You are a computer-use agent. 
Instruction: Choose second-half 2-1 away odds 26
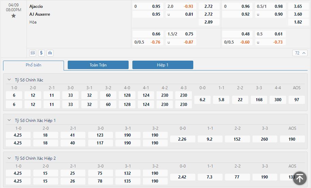click(72, 181)
